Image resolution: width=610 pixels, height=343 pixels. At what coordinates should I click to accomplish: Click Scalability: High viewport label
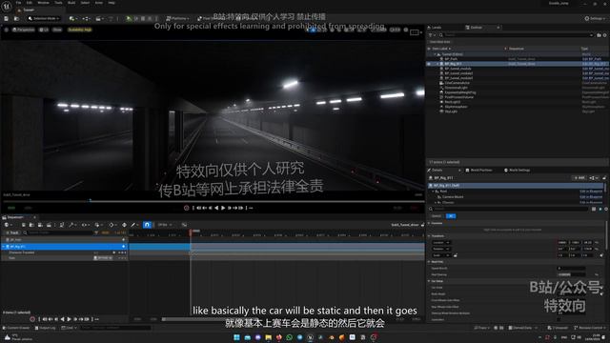80,30
